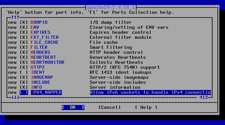Disable the HTTP2 checkbox
This screenshot has height=125, width=225.
tap(24, 67)
